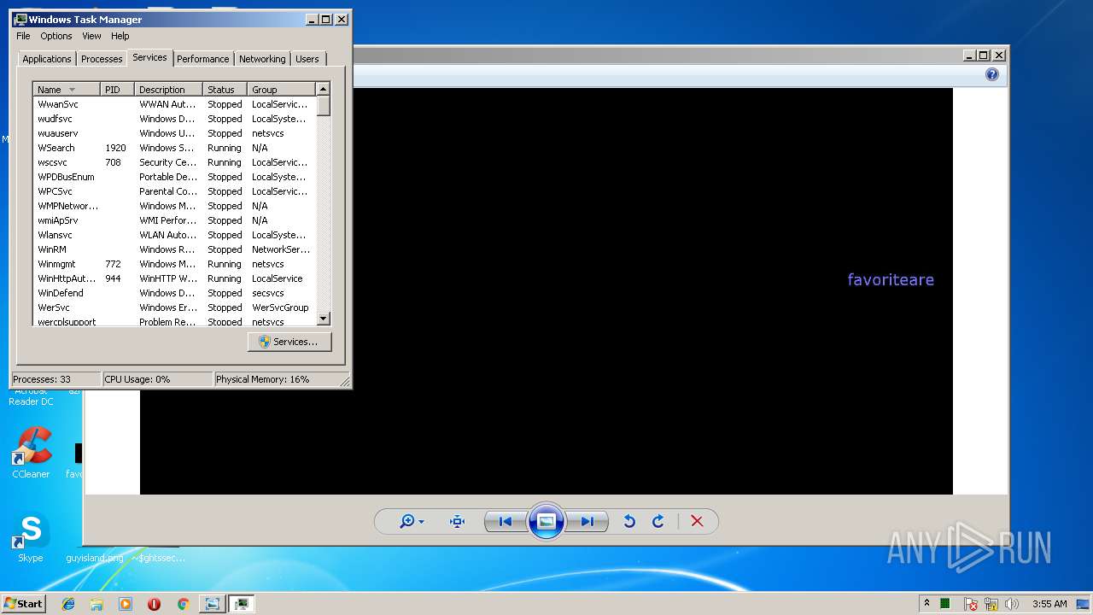Switch to the Networking tab
Image resolution: width=1093 pixels, height=615 pixels.
[262, 59]
